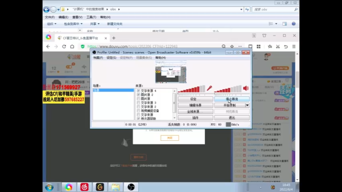This screenshot has height=192, width=342.
Task: Open the colorful browser taskbar icon
Action: click(69, 187)
